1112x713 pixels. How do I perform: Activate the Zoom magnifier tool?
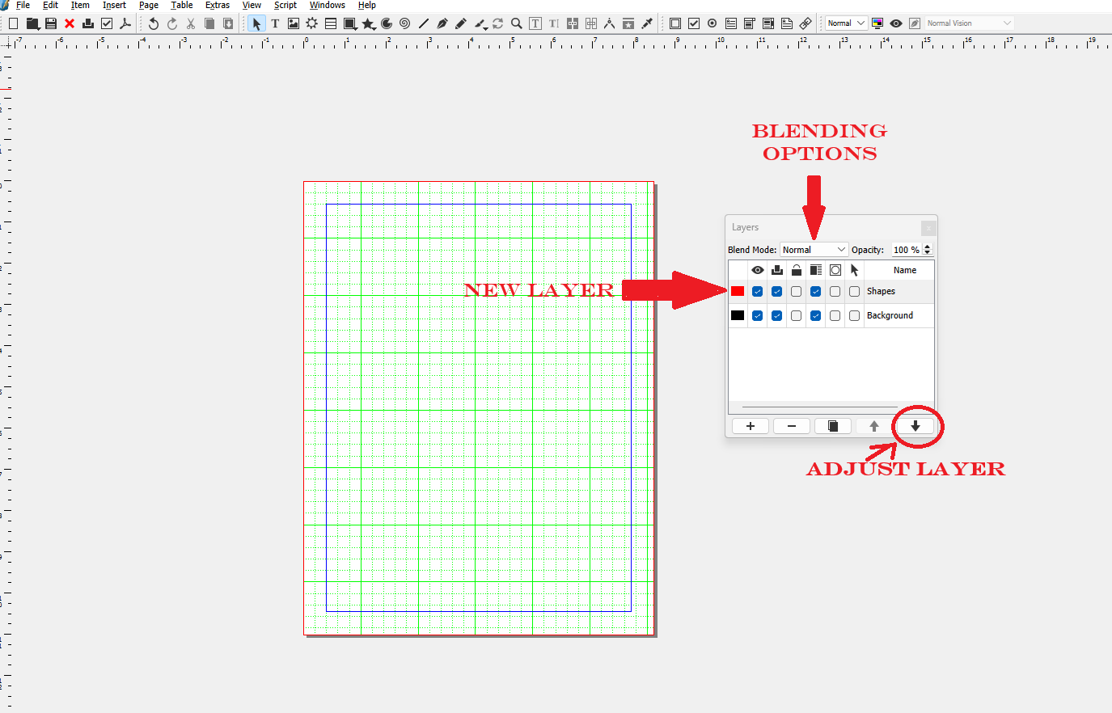coord(517,23)
